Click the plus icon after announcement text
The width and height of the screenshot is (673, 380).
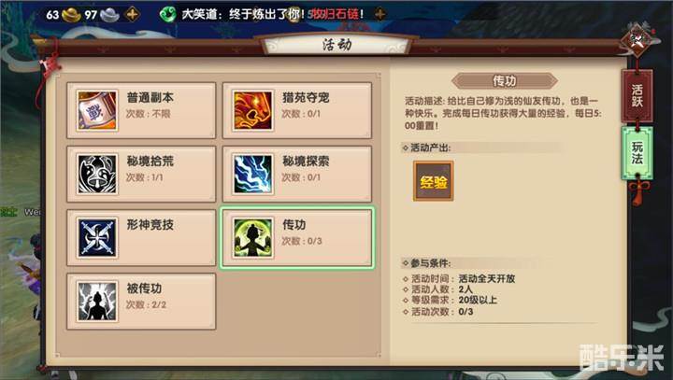tap(379, 14)
